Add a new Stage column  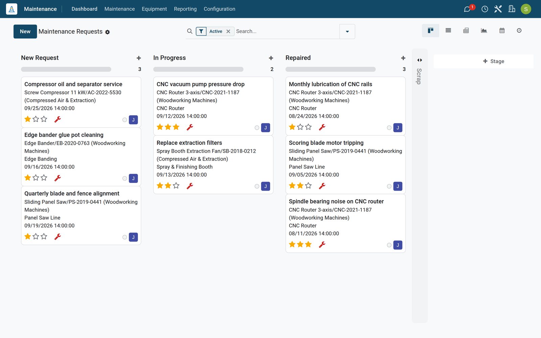pos(484,61)
